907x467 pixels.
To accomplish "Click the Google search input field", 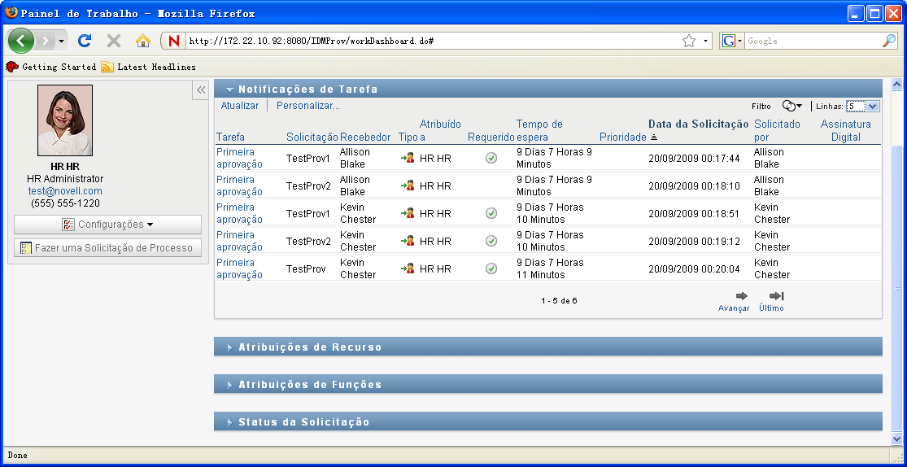I will [x=813, y=41].
